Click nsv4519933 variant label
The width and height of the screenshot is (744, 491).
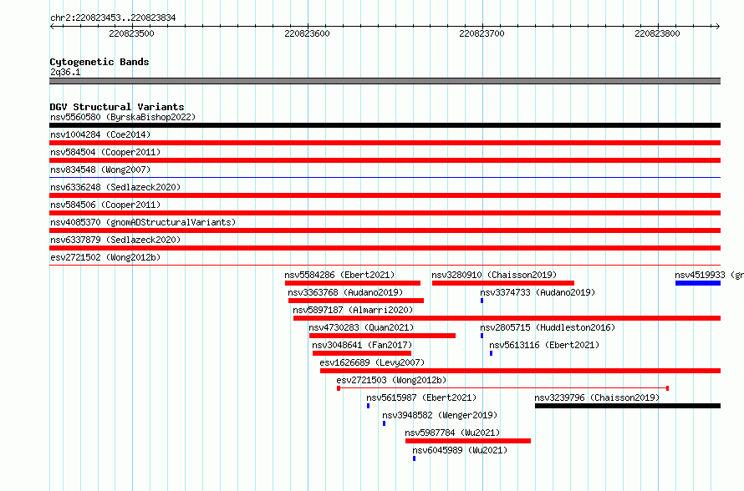point(709,275)
